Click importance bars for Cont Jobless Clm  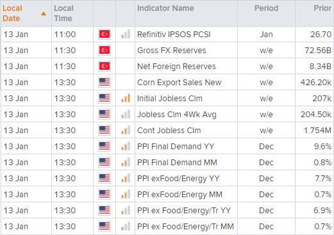coord(126,130)
